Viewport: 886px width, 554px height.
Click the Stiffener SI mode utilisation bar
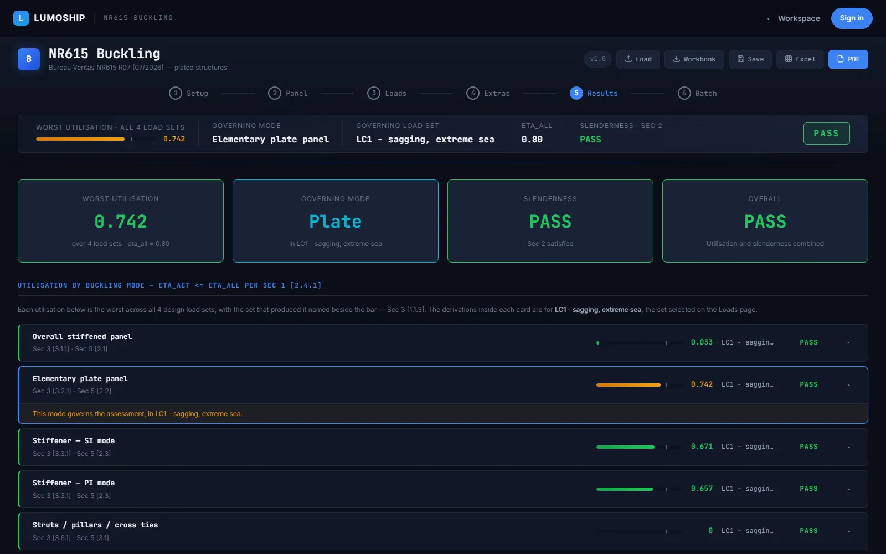click(639, 447)
